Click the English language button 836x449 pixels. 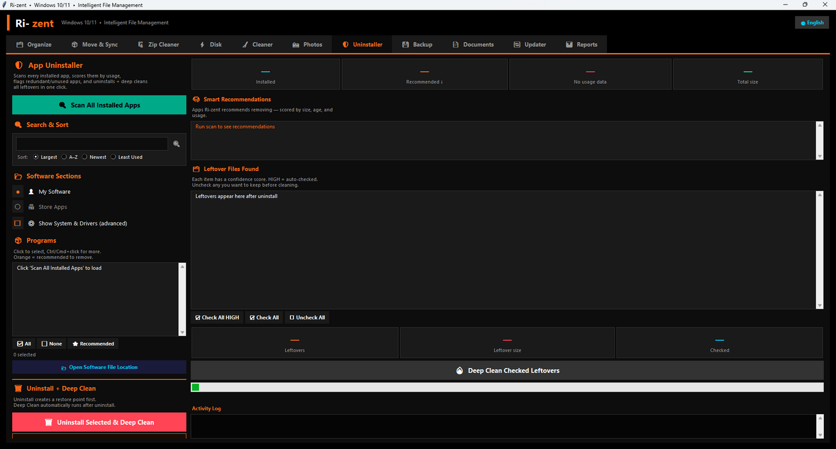(812, 23)
